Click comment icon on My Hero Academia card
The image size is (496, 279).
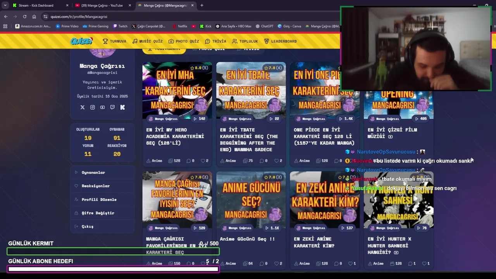click(x=189, y=161)
